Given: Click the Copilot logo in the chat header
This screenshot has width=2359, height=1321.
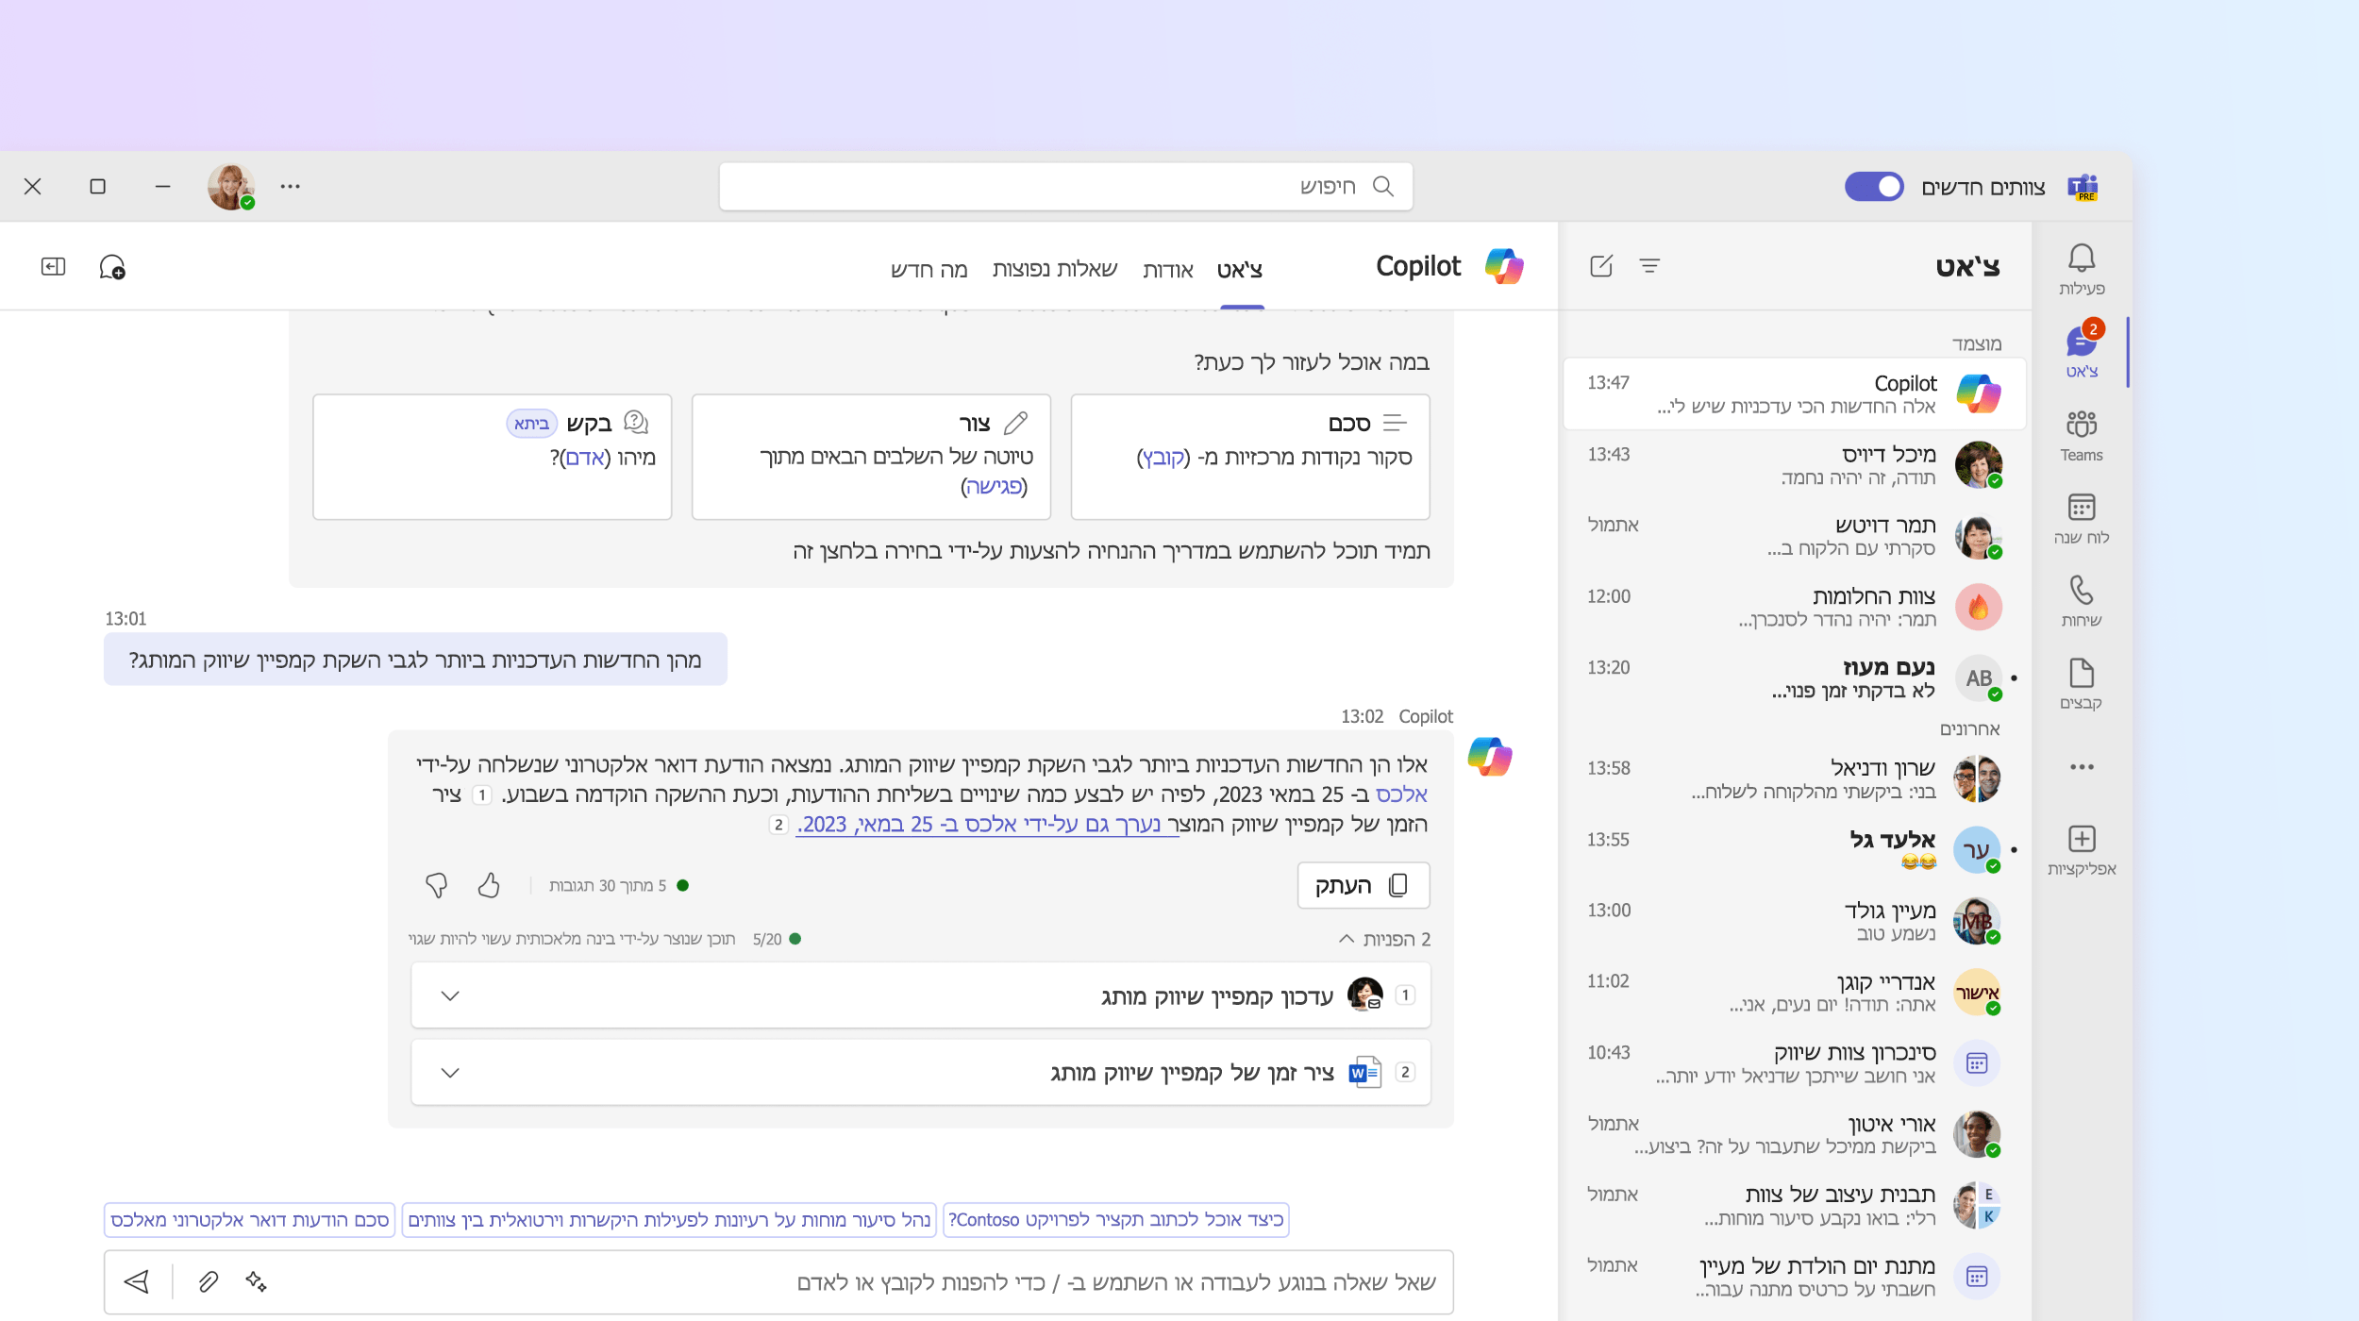Looking at the screenshot, I should 1504,266.
